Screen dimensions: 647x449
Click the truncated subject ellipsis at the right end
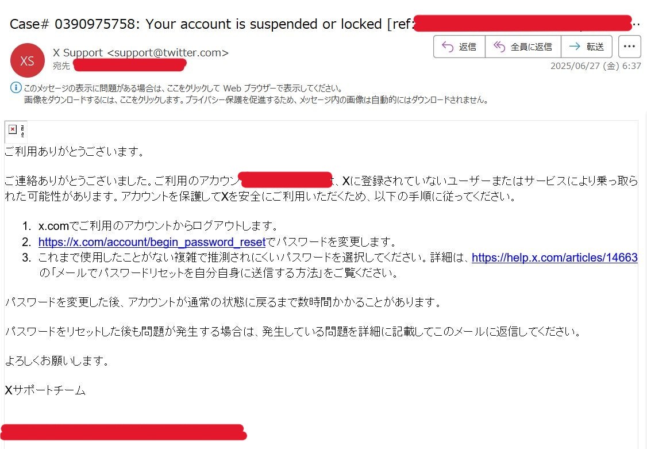click(636, 25)
